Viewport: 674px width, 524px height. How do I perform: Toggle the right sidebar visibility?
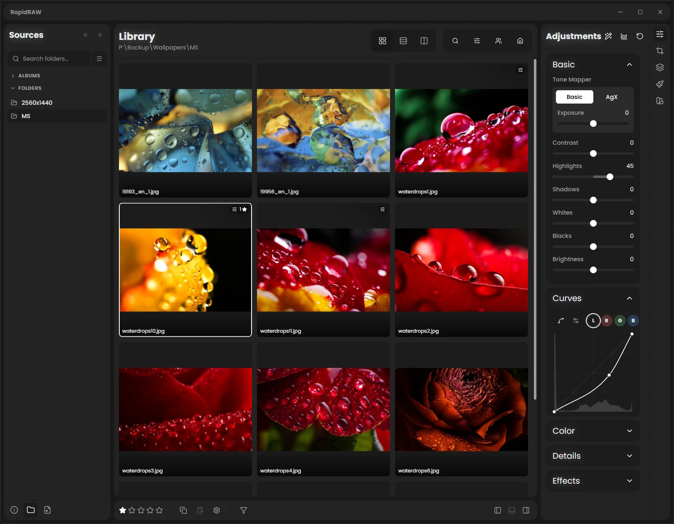click(x=526, y=510)
